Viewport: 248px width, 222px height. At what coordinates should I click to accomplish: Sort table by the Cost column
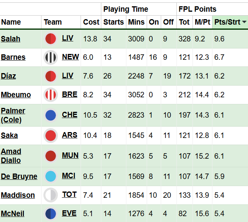(91, 22)
